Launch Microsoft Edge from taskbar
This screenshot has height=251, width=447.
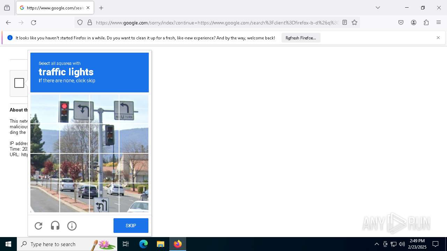(x=144, y=244)
